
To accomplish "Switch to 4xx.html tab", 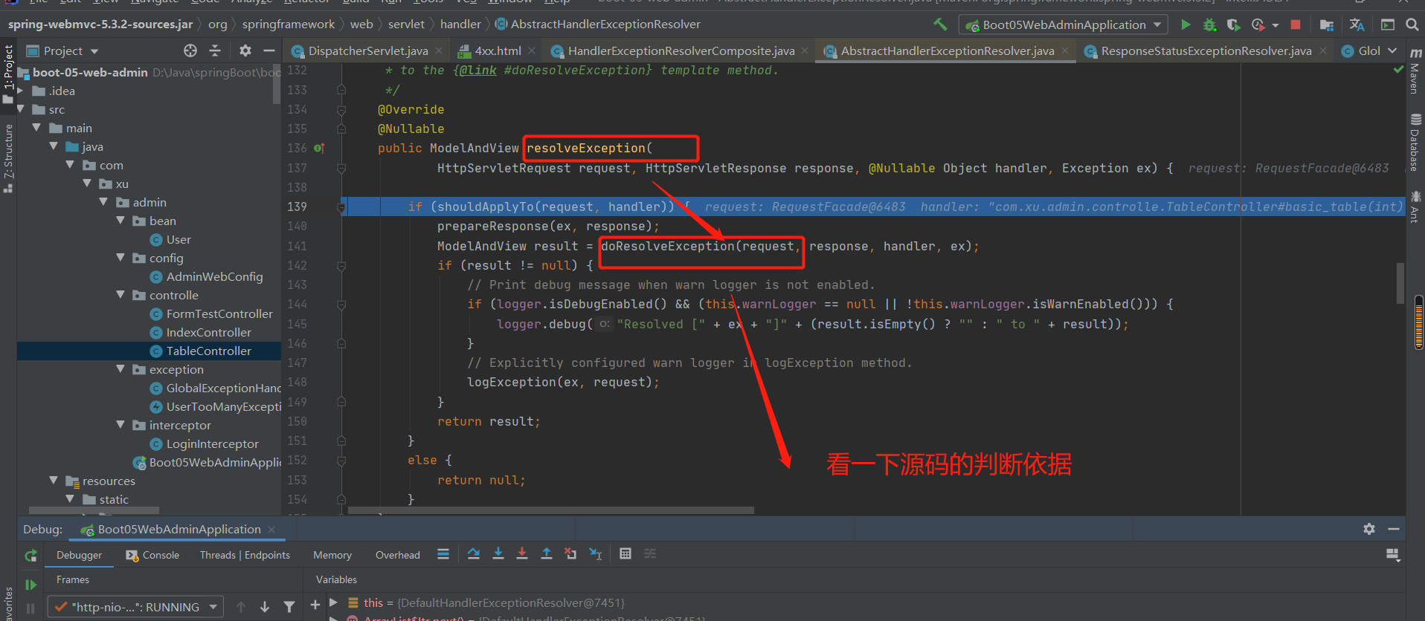I will coord(498,51).
